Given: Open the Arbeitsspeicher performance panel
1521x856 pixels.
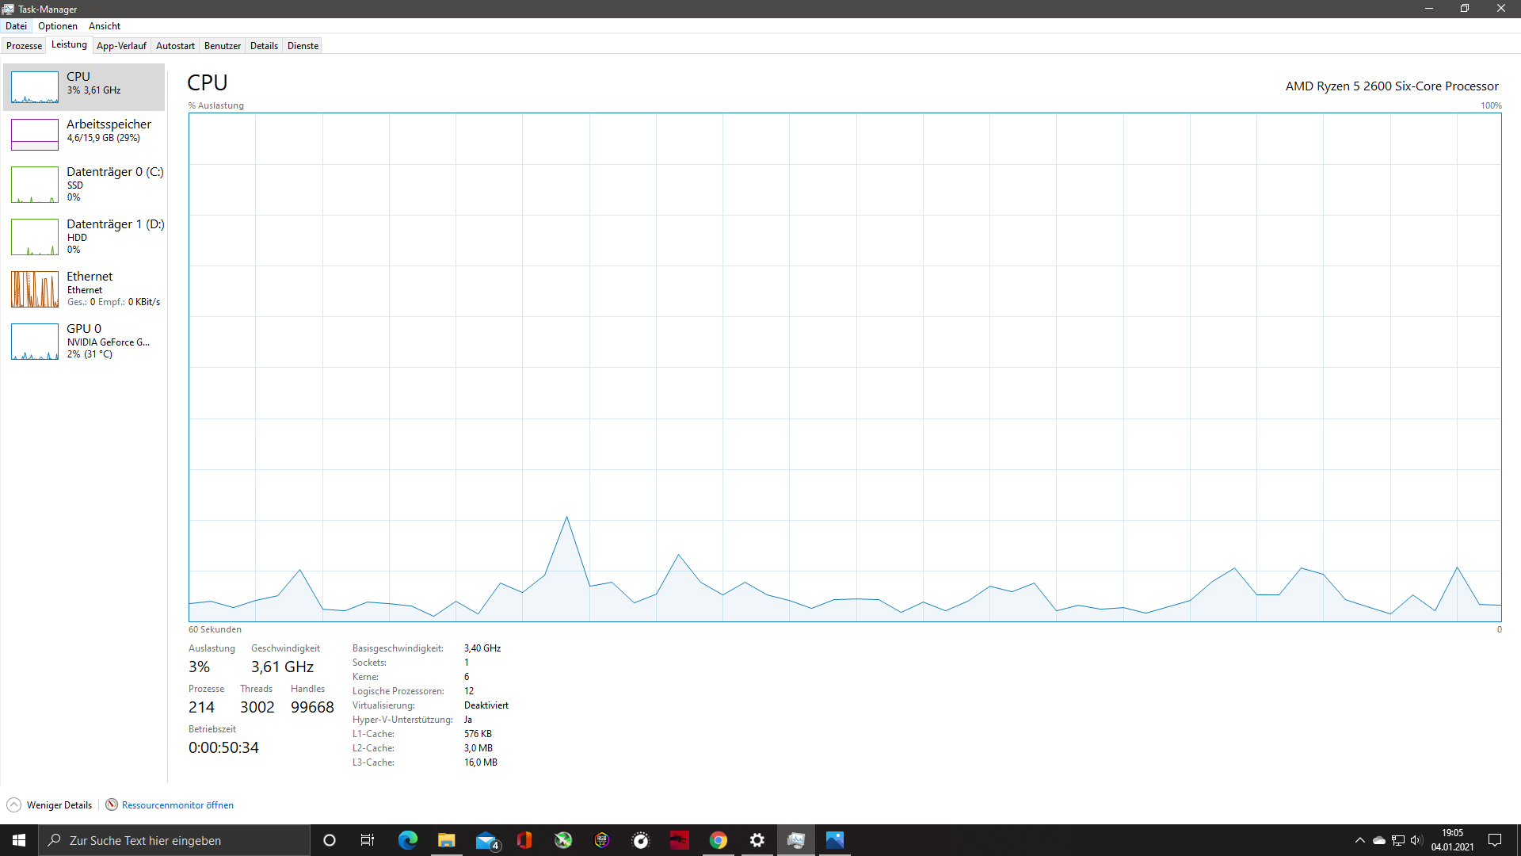Looking at the screenshot, I should pyautogui.click(x=83, y=133).
